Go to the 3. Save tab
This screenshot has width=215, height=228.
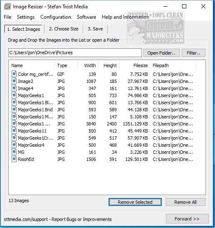click(95, 29)
